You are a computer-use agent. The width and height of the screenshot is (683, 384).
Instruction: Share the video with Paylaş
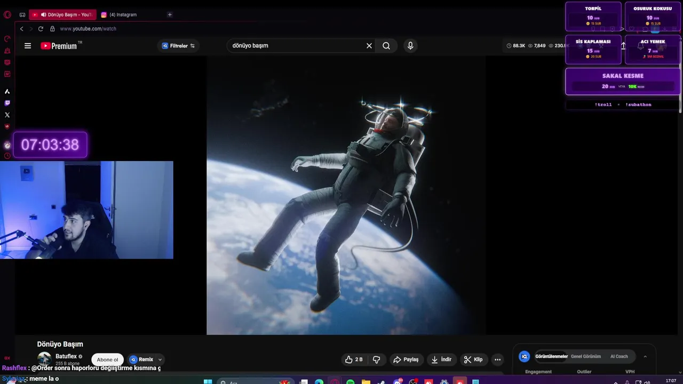pos(406,359)
